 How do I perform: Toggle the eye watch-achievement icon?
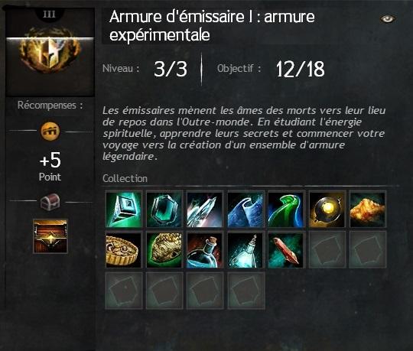point(388,18)
